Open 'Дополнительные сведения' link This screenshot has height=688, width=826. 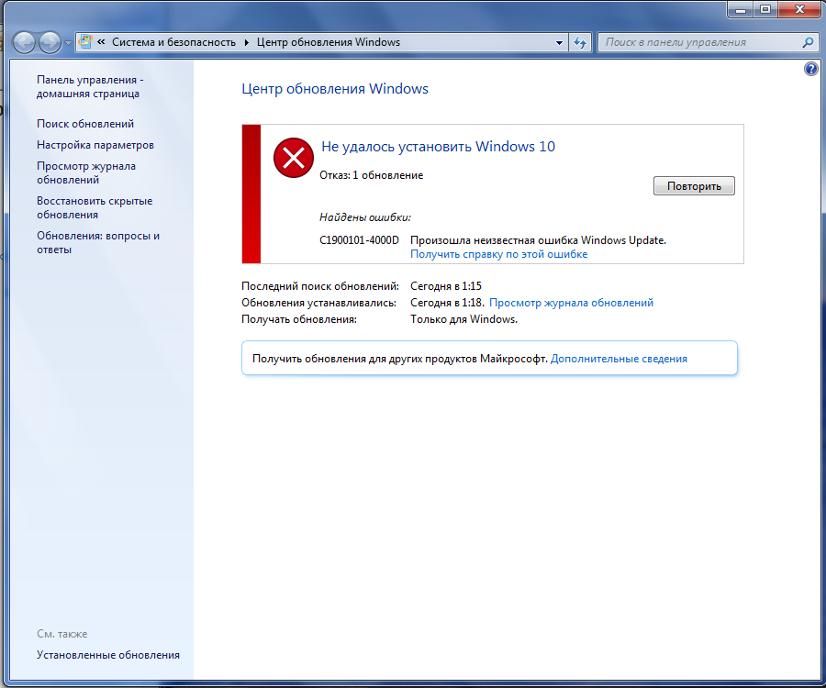point(619,359)
